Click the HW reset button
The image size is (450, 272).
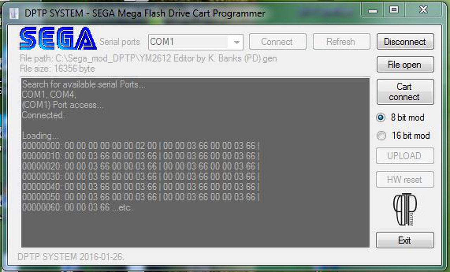(x=405, y=179)
